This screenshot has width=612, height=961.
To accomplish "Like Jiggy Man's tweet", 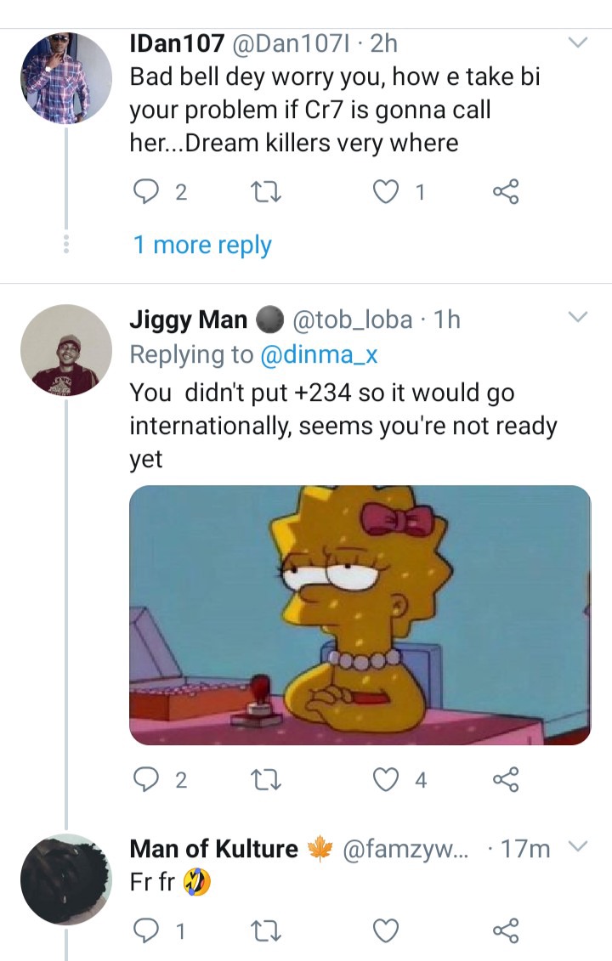I will tap(386, 780).
